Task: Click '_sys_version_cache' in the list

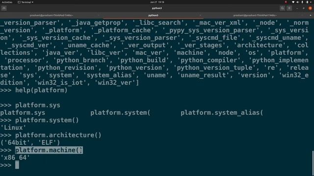Action: 56,38
